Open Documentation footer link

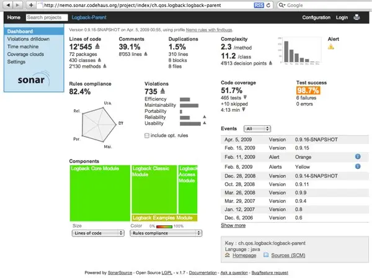click(203, 272)
